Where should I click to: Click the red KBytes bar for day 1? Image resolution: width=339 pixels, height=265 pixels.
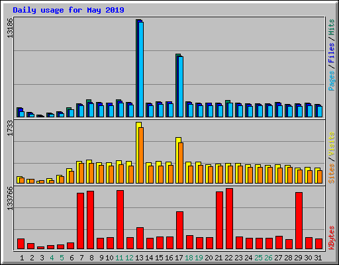[x=21, y=244]
